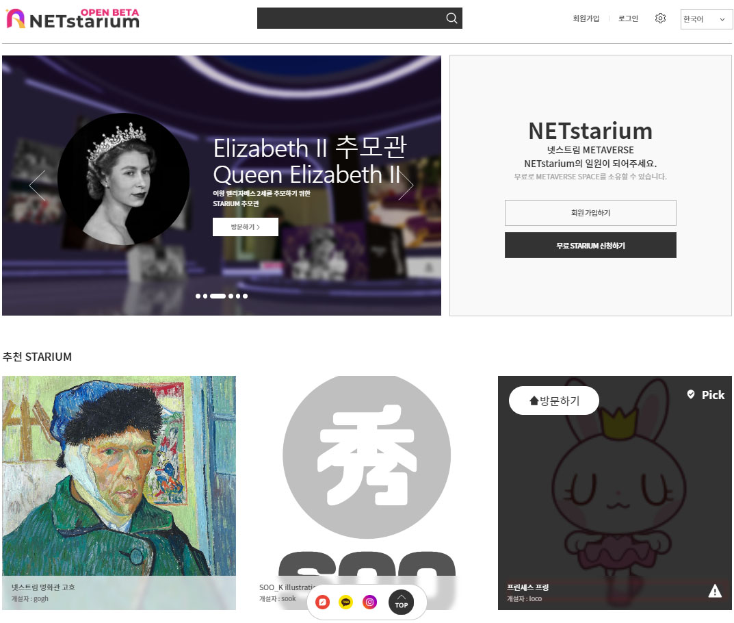Click the 회원 가입하기 button
The height and width of the screenshot is (623, 734).
[x=590, y=213]
